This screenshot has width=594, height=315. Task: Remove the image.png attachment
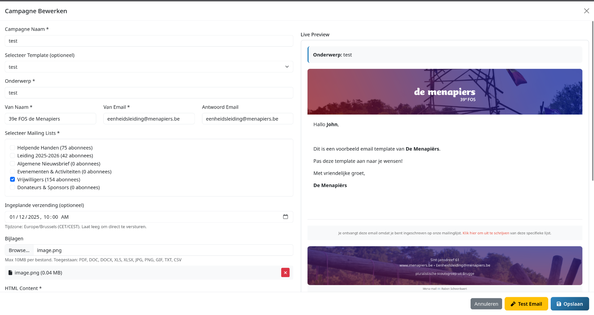(x=285, y=273)
